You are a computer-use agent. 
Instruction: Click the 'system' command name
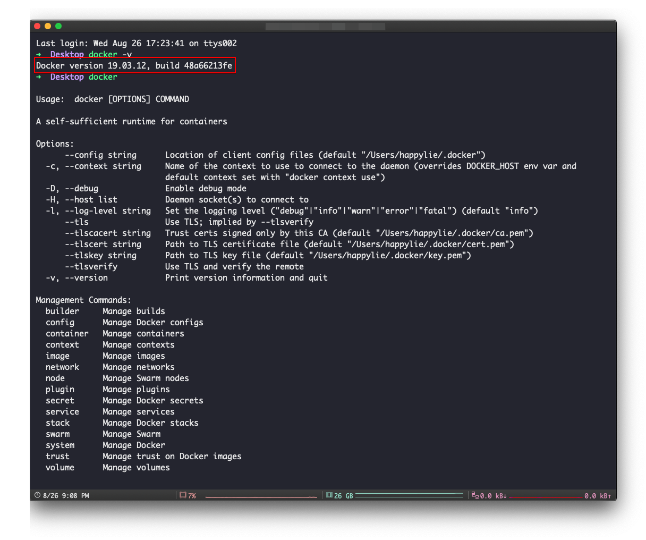pyautogui.click(x=60, y=445)
